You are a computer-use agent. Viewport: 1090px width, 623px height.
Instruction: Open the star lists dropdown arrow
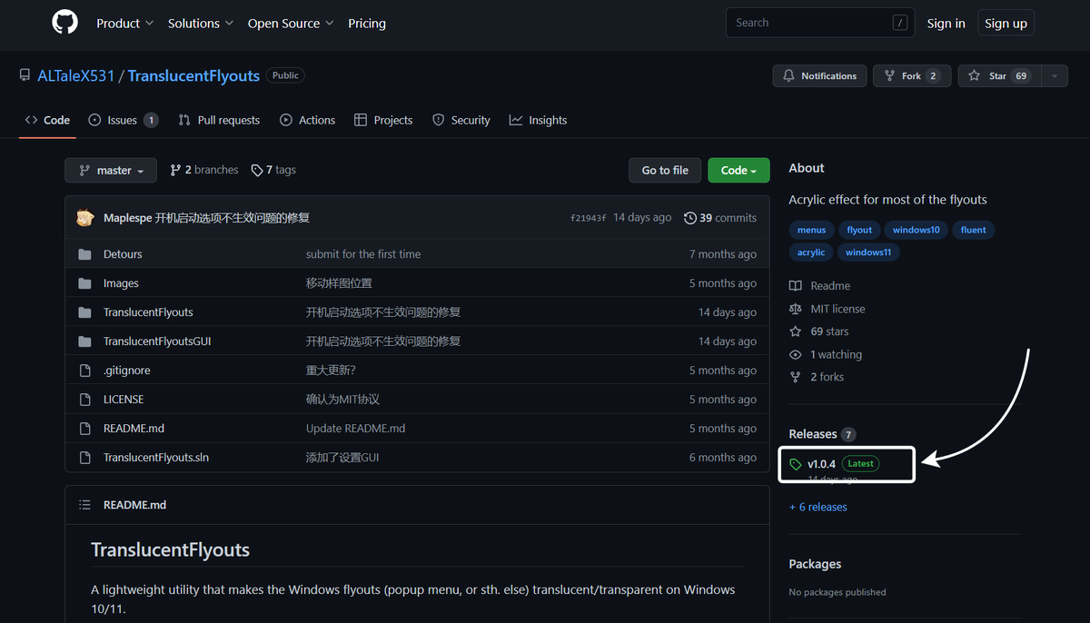(1055, 76)
